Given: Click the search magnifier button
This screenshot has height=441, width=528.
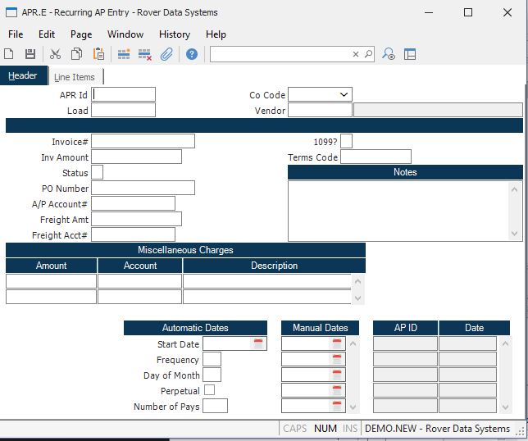Looking at the screenshot, I should [368, 54].
